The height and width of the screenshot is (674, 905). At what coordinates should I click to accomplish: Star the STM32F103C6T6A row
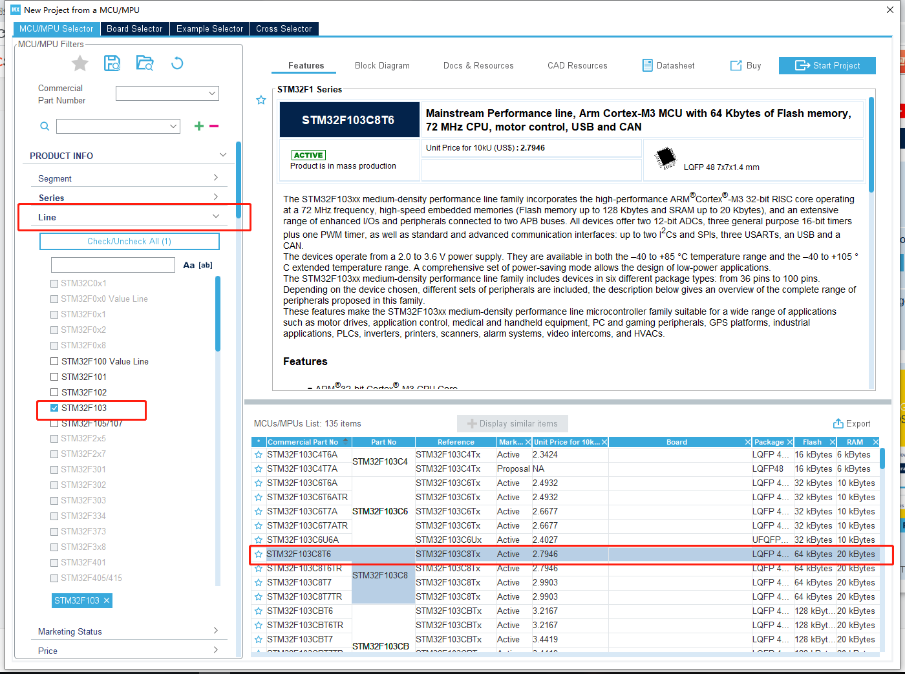[259, 483]
